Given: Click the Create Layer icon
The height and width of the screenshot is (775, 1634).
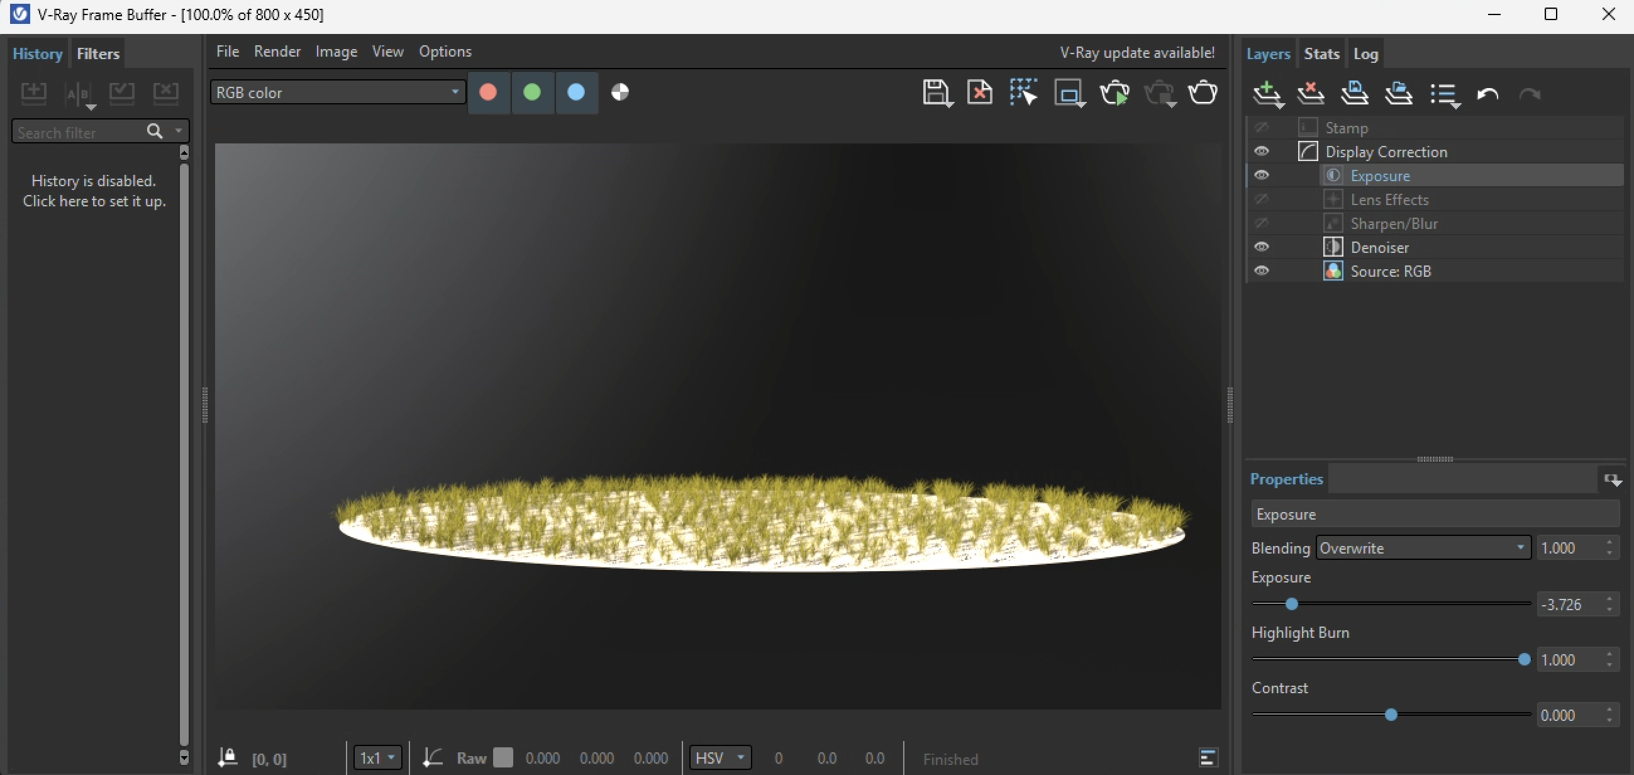Looking at the screenshot, I should coord(1267,94).
